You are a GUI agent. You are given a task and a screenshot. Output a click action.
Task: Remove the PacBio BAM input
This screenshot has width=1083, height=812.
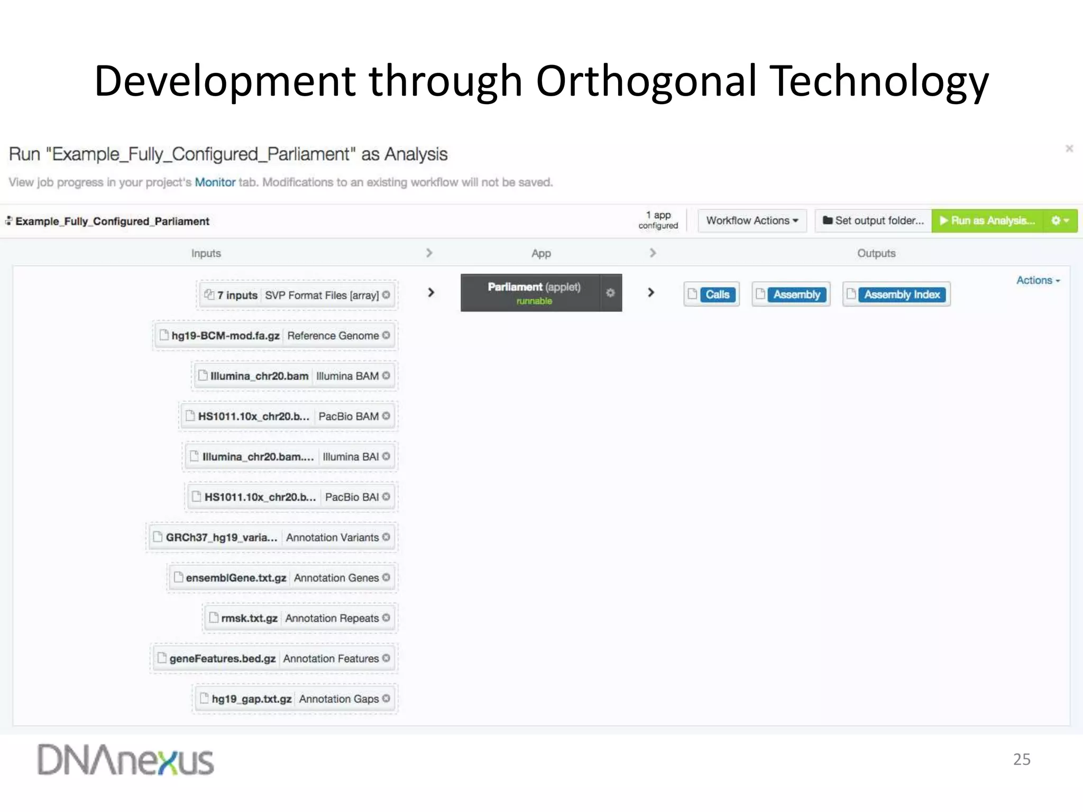pos(386,416)
